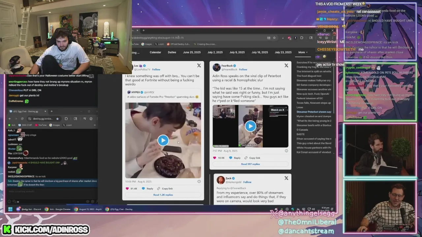Image resolution: width=422 pixels, height=237 pixels.
Task: Play the Peterbot video in Los's tweet
Action: [x=163, y=141]
